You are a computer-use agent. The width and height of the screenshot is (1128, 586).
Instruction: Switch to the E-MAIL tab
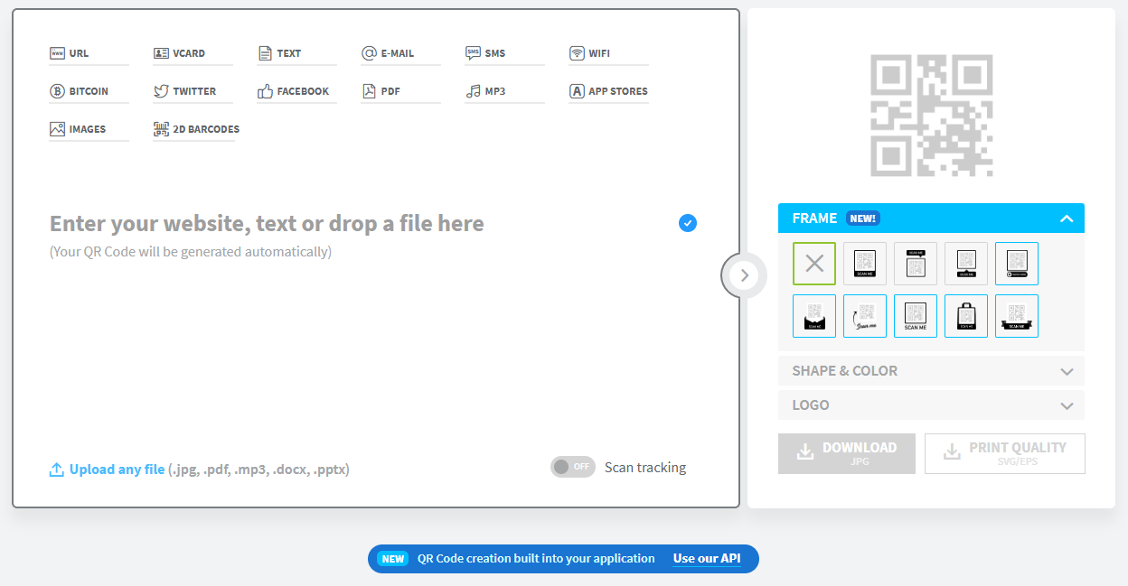coord(388,53)
